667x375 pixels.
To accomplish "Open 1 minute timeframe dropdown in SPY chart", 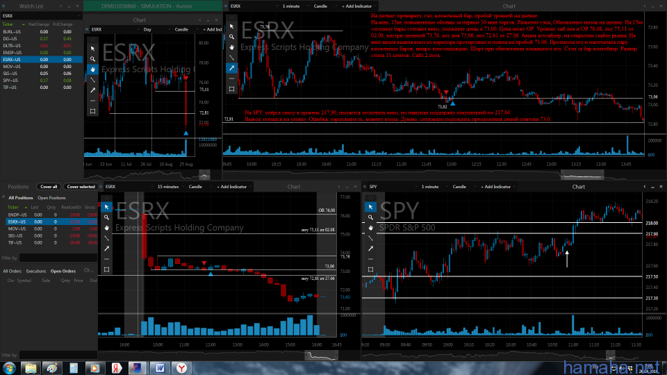I will (433, 187).
